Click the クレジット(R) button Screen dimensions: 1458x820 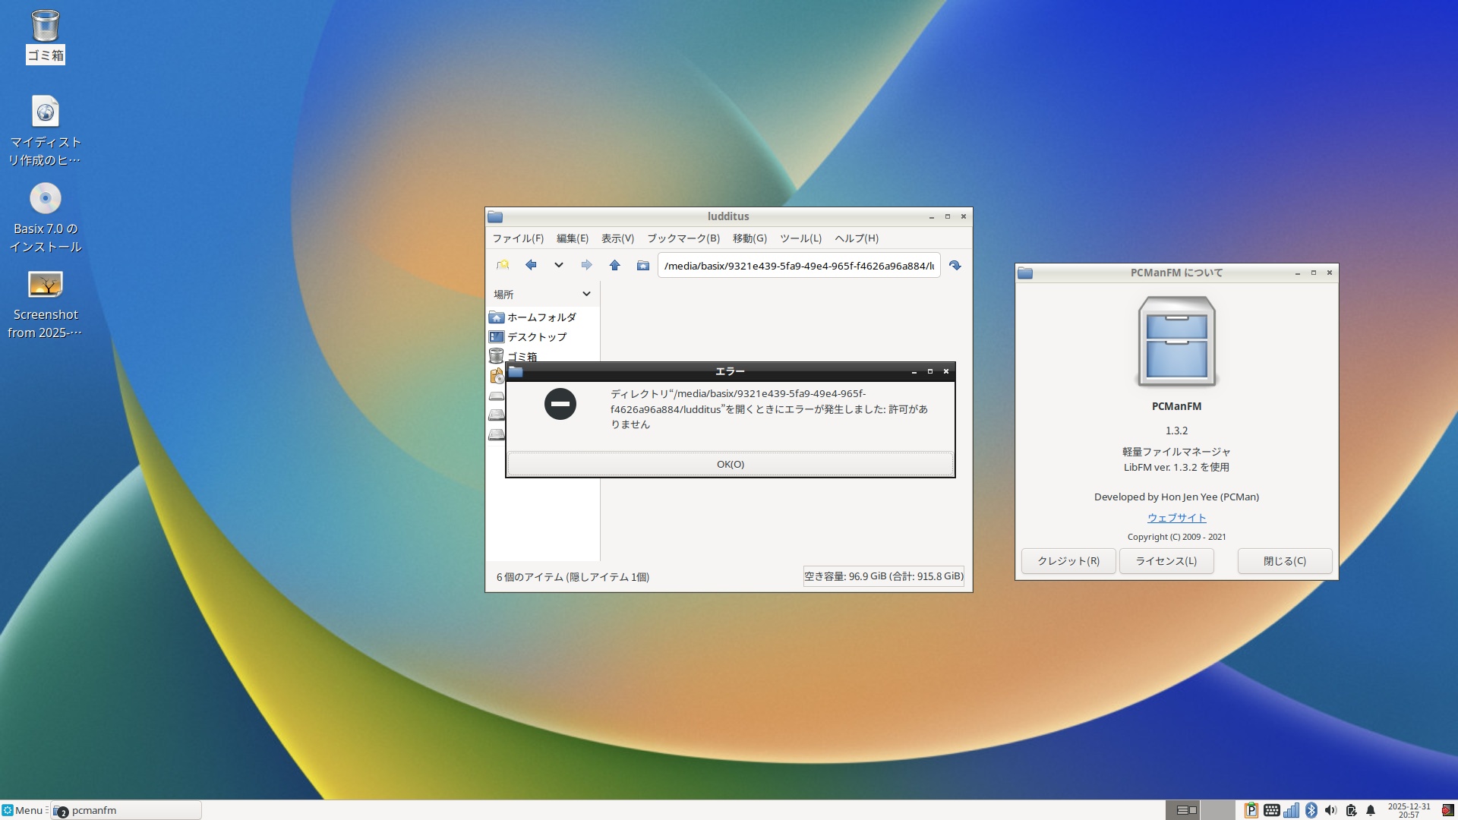tap(1068, 561)
